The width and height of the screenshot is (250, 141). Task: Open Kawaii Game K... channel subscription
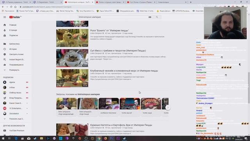tap(16, 103)
